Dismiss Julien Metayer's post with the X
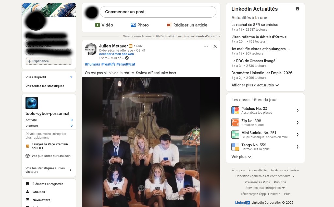334x207 pixels. [x=215, y=46]
